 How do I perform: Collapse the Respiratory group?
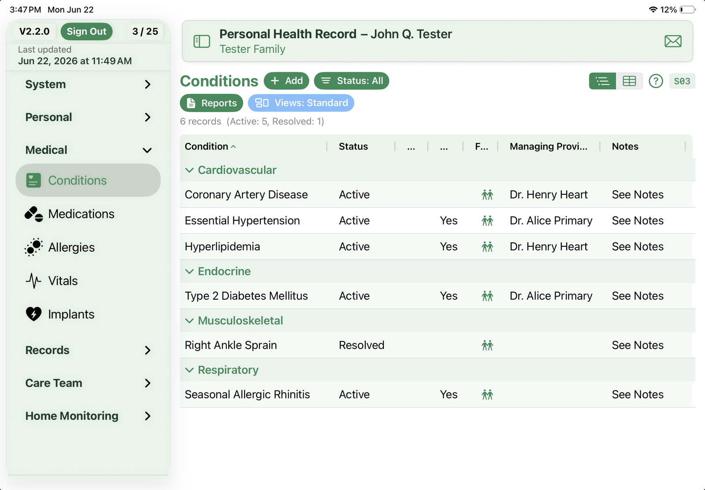(x=189, y=370)
